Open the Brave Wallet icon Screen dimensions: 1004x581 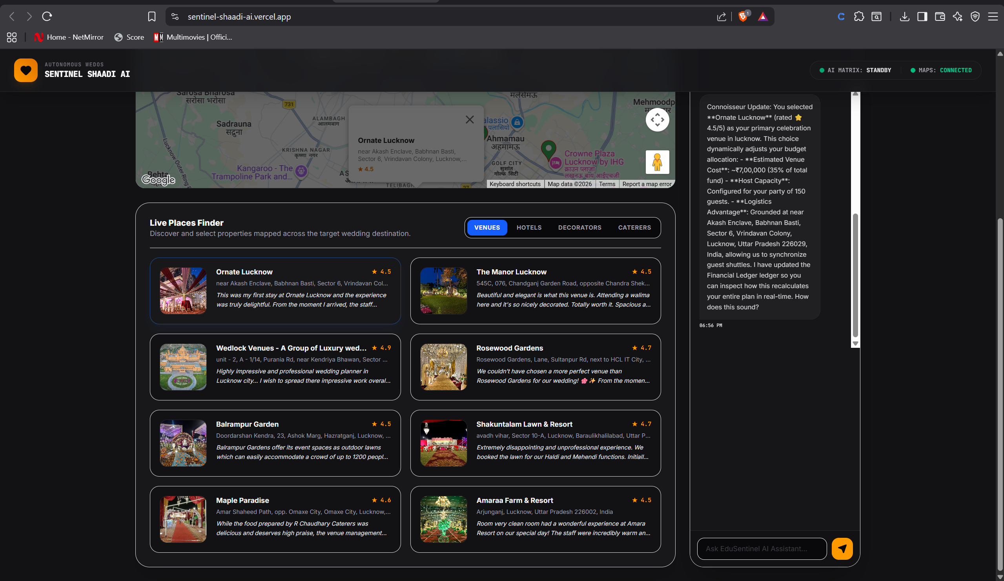coord(940,16)
